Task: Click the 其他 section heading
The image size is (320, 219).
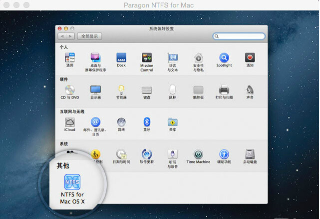Action: pos(63,165)
